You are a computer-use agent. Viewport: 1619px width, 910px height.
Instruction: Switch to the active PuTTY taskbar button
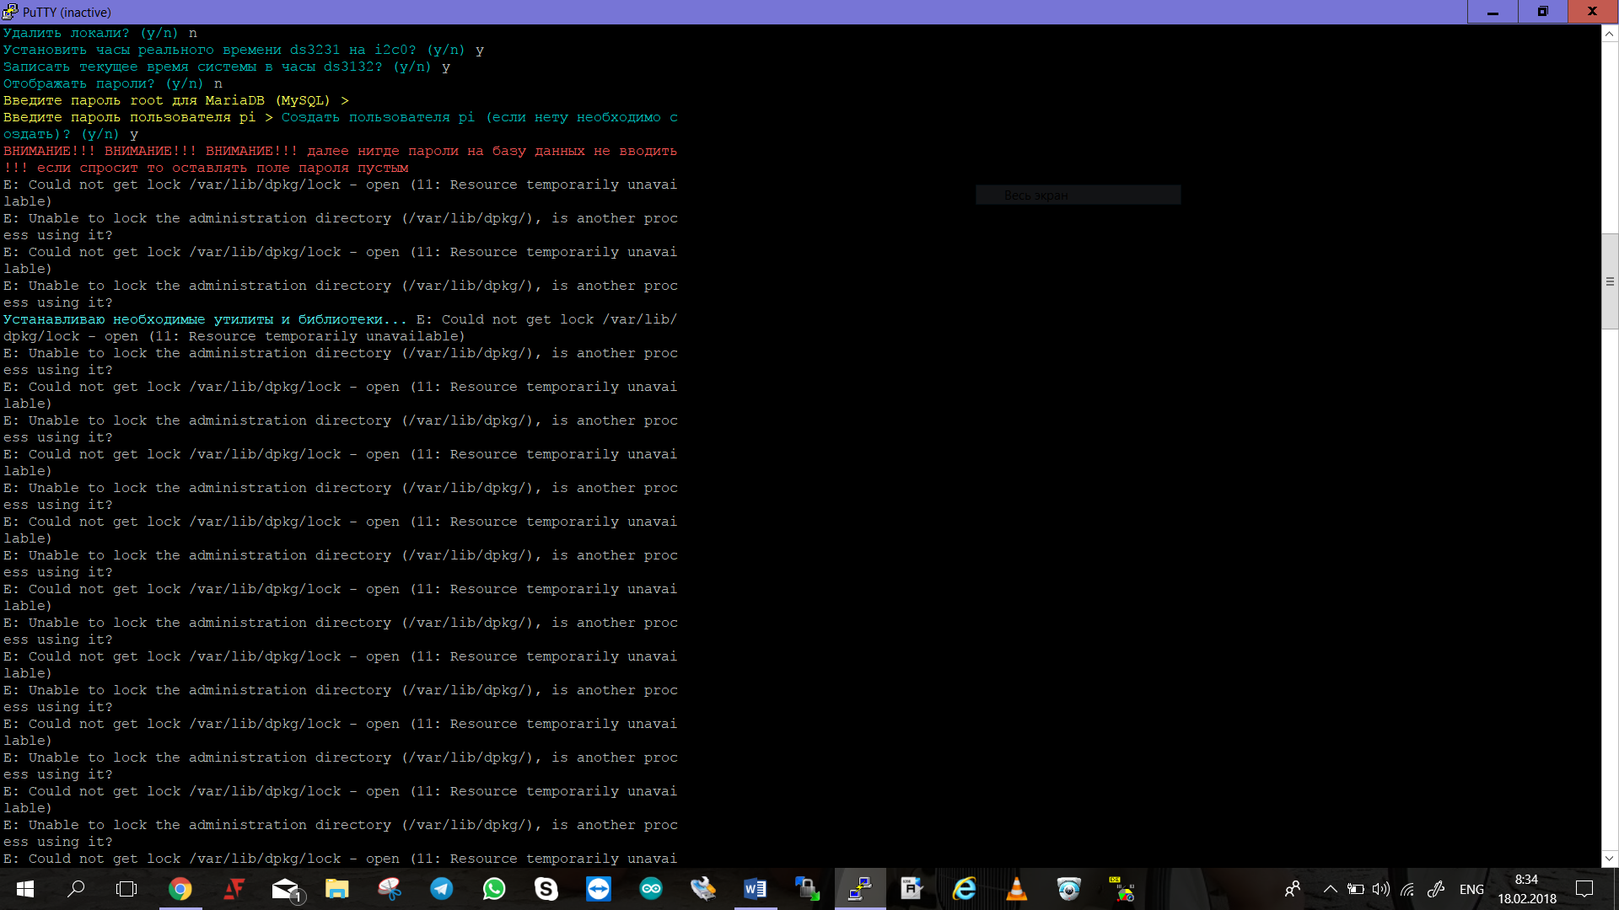(859, 889)
